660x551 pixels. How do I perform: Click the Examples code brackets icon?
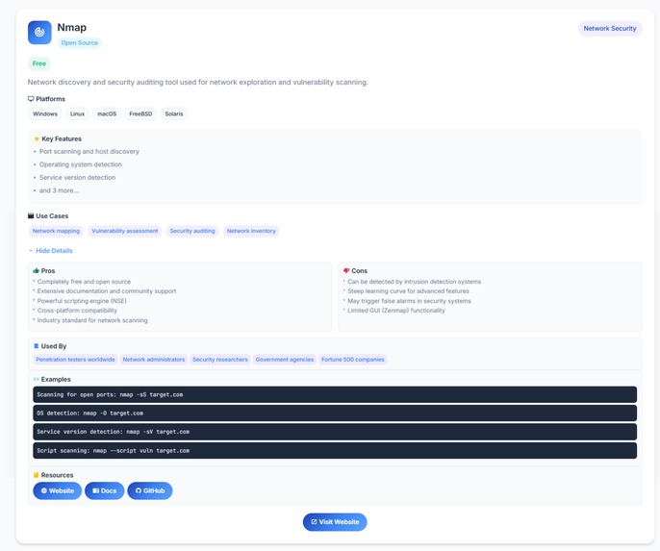tap(36, 379)
